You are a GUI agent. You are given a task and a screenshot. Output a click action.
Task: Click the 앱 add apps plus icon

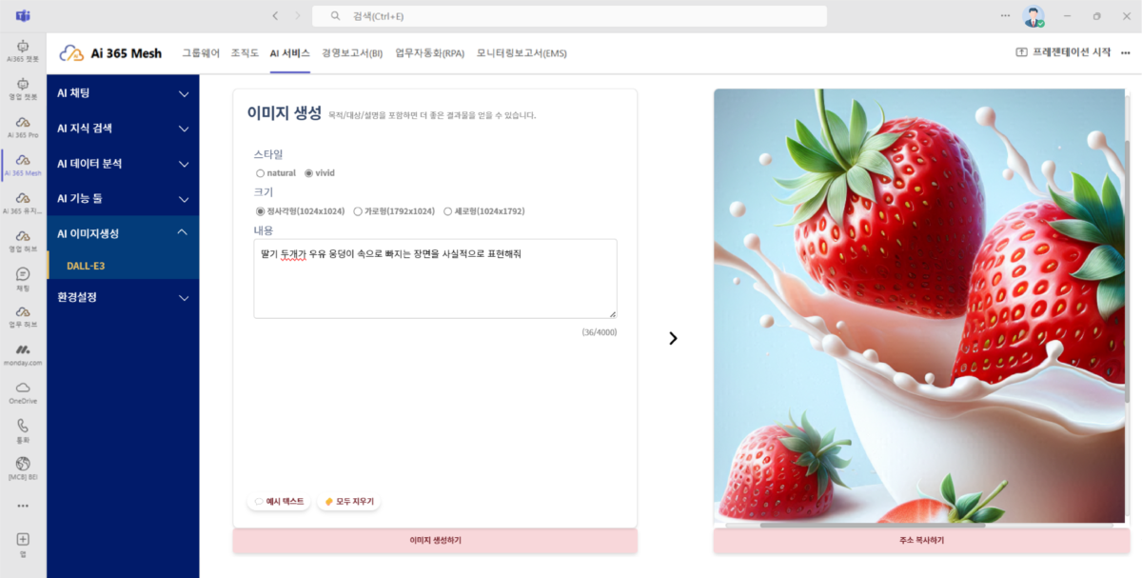click(x=23, y=543)
